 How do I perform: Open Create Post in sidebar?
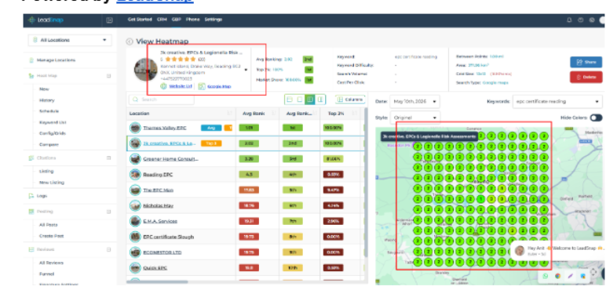[51, 236]
